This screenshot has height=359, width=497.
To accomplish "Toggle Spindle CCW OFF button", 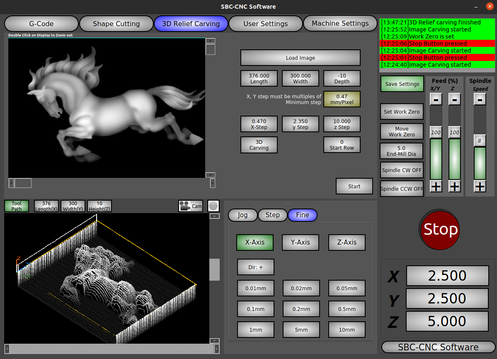I will [x=402, y=189].
